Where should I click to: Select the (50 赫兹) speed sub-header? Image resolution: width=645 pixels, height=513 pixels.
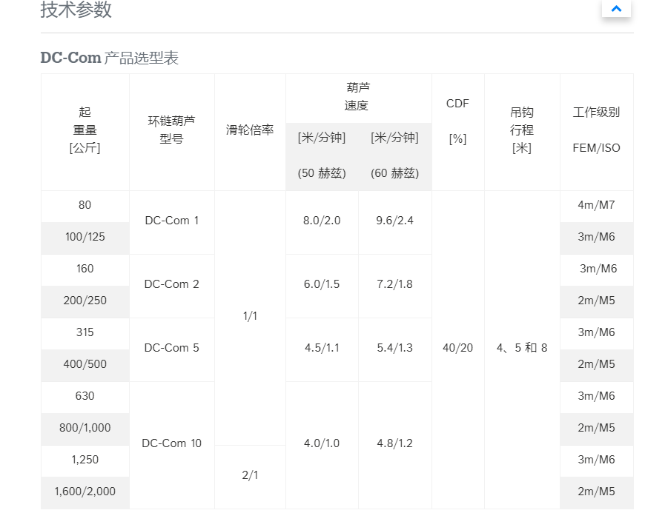coord(322,173)
